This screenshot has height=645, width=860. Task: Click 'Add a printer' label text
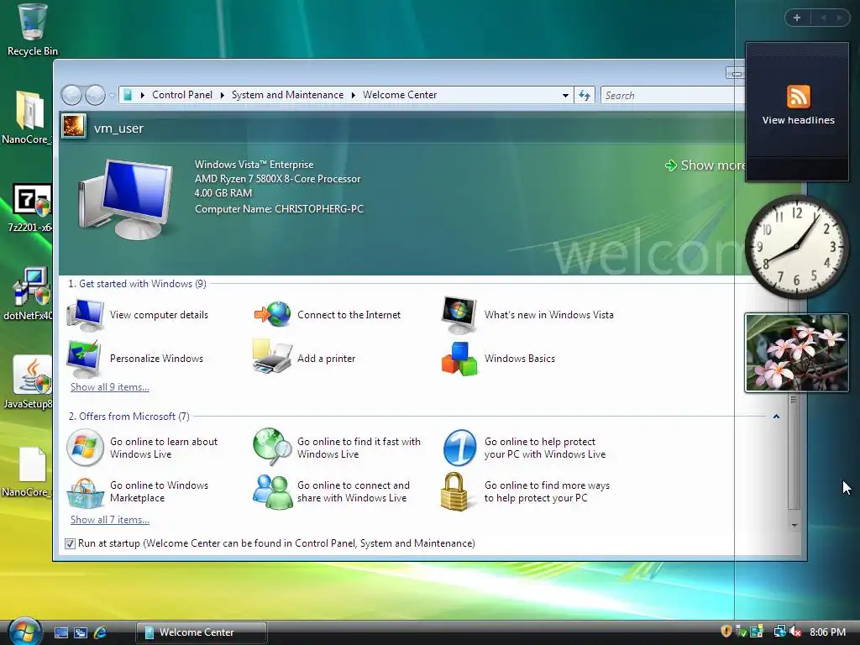coord(327,359)
